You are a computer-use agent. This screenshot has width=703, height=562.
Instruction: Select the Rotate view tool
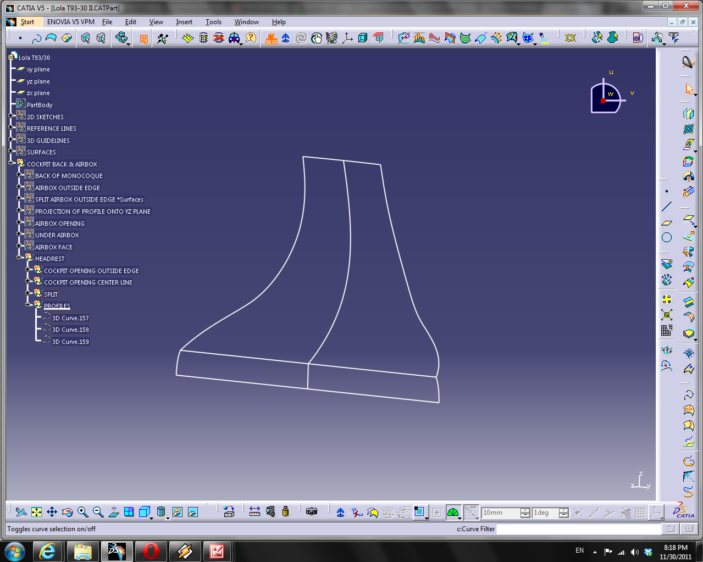(67, 512)
